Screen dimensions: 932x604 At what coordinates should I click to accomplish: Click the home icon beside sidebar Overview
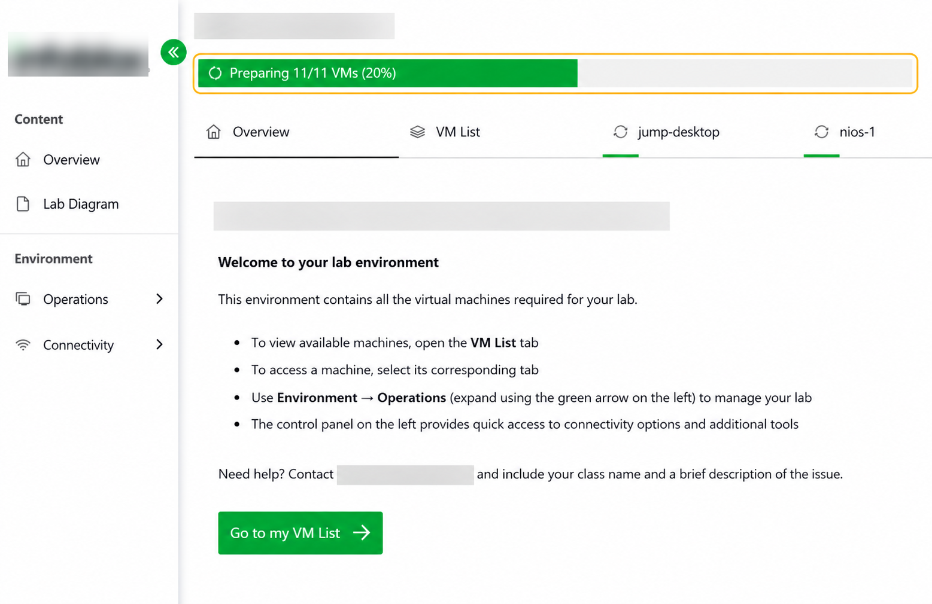[23, 160]
